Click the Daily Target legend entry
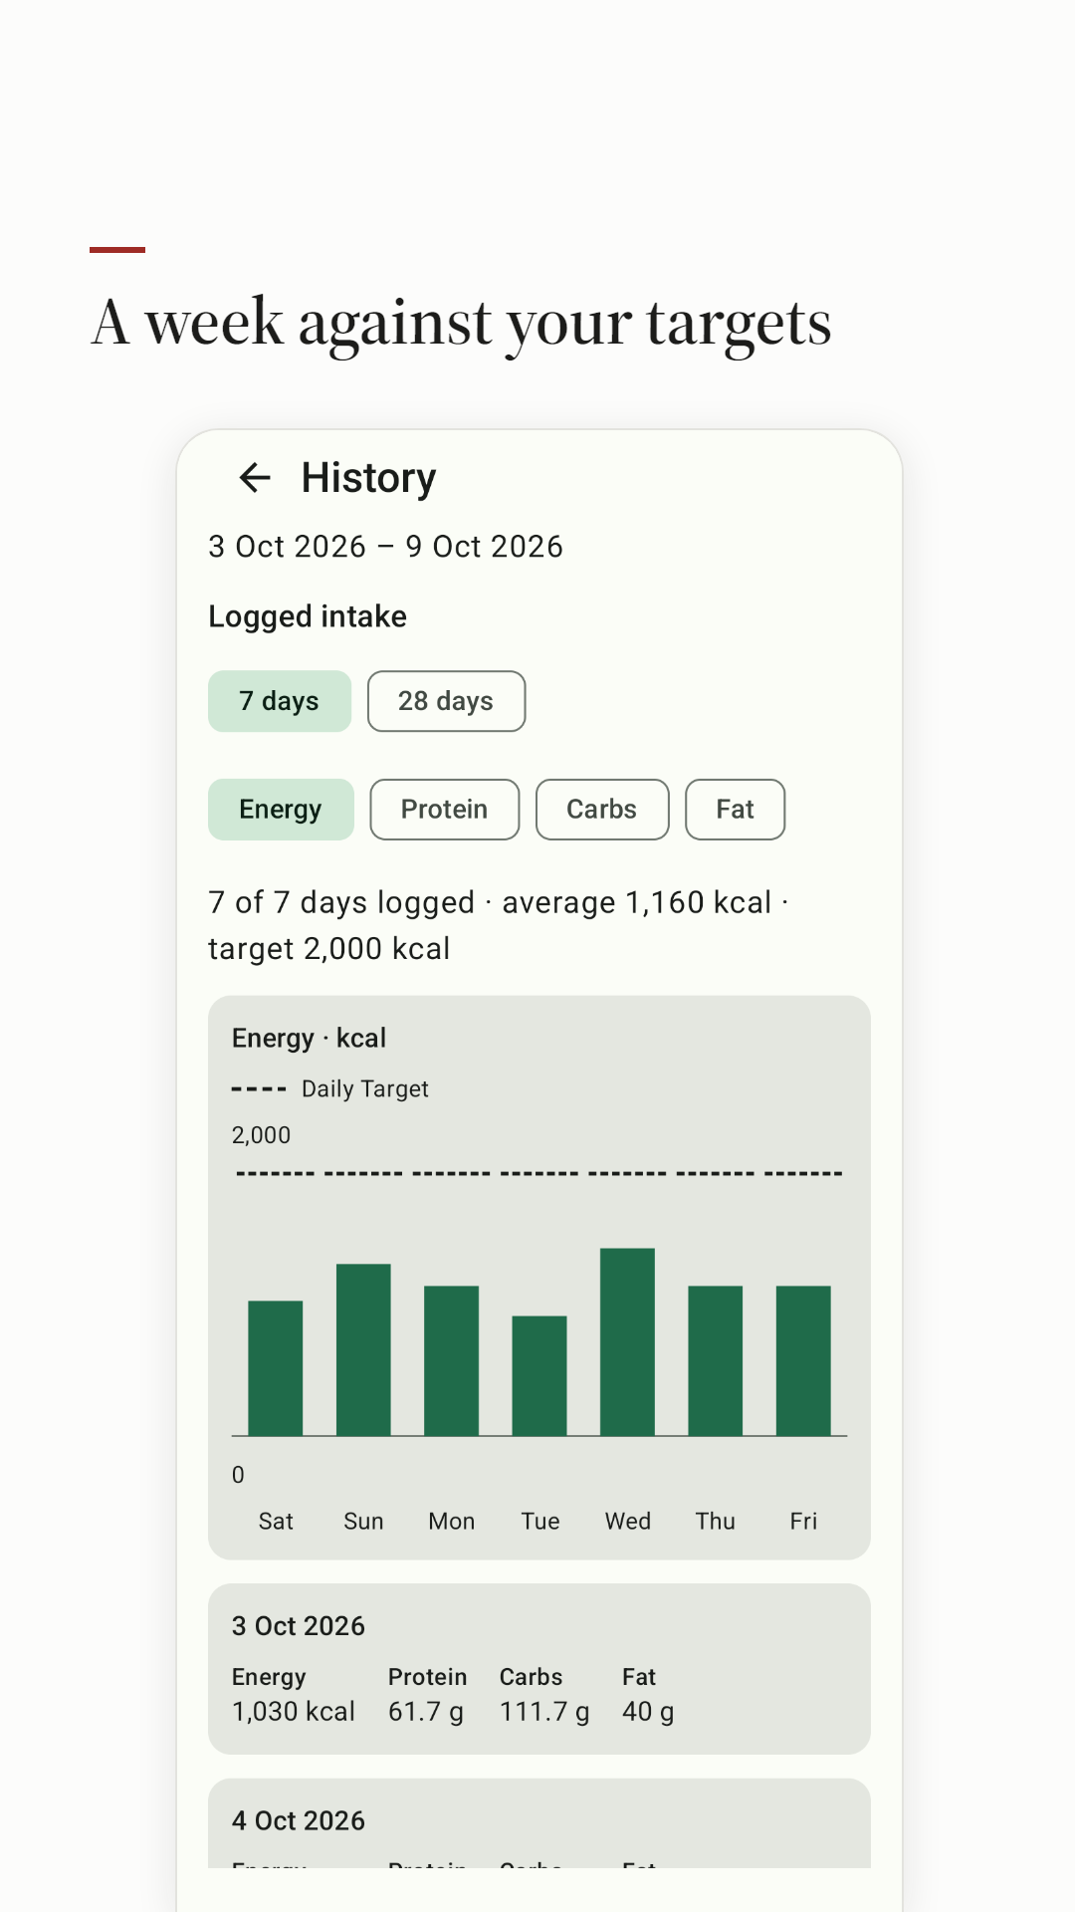This screenshot has height=1912, width=1075. tap(330, 1088)
